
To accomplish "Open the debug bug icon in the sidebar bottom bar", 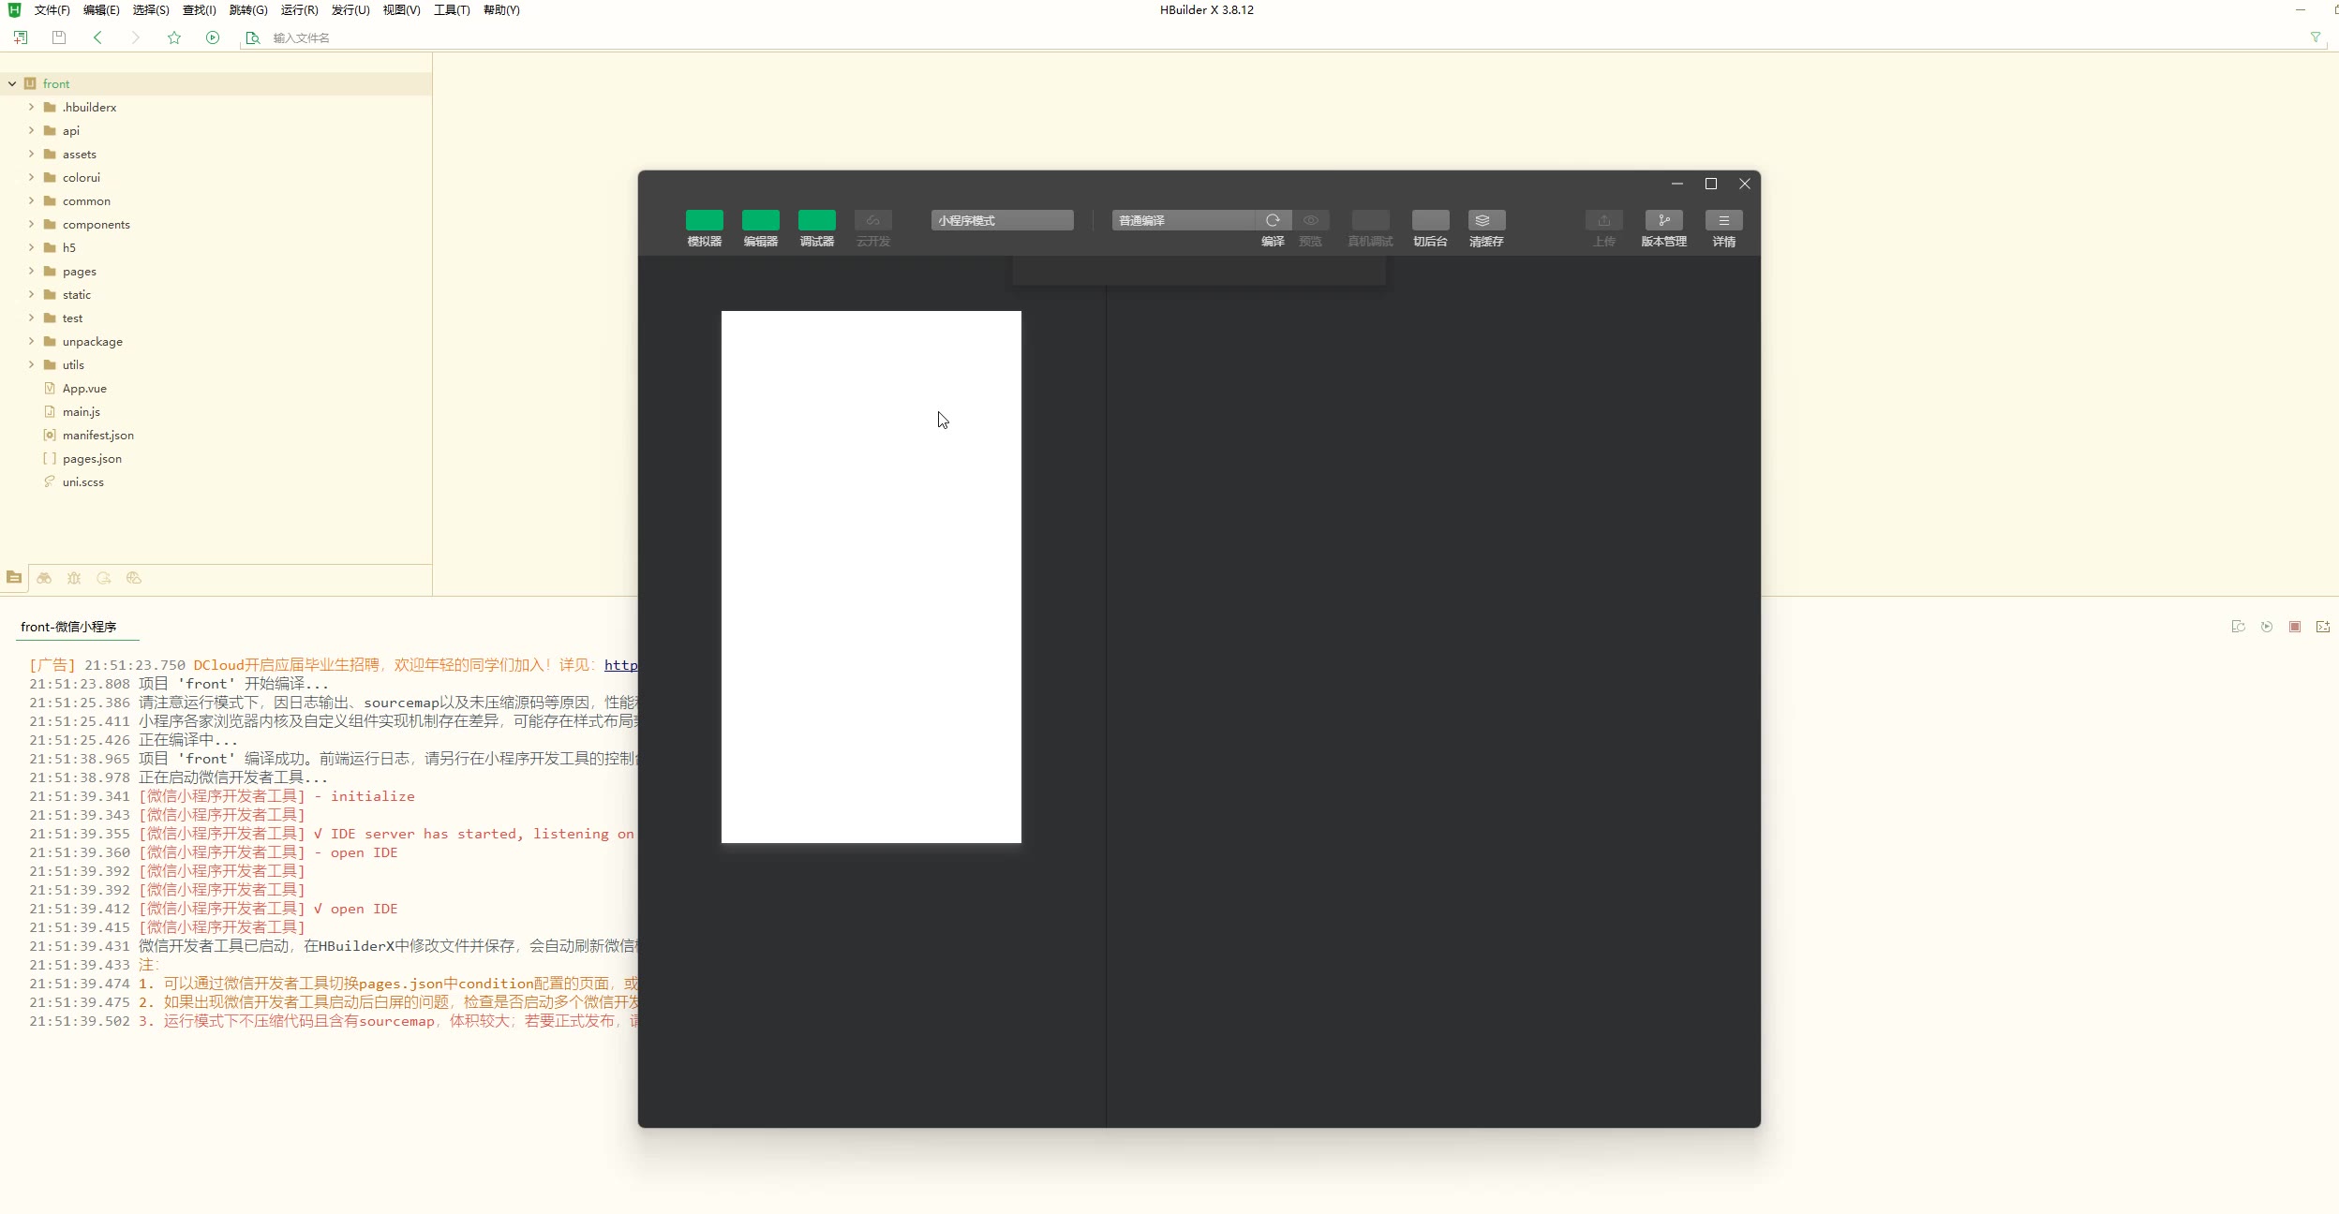I will [74, 578].
